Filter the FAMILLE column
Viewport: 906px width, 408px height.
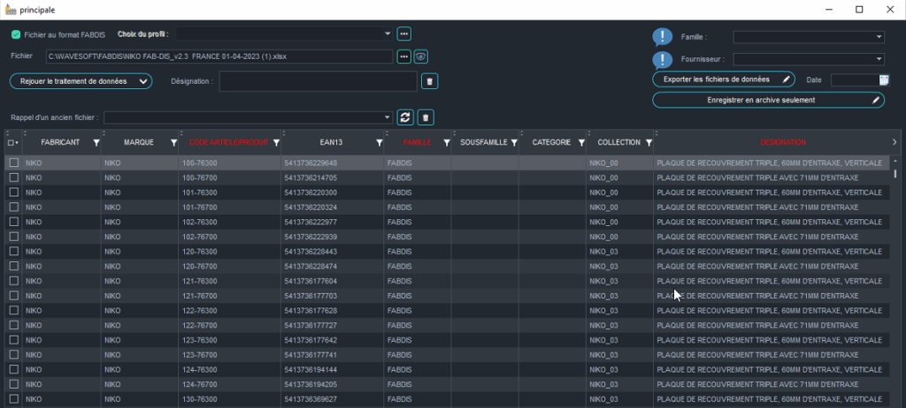coord(447,142)
